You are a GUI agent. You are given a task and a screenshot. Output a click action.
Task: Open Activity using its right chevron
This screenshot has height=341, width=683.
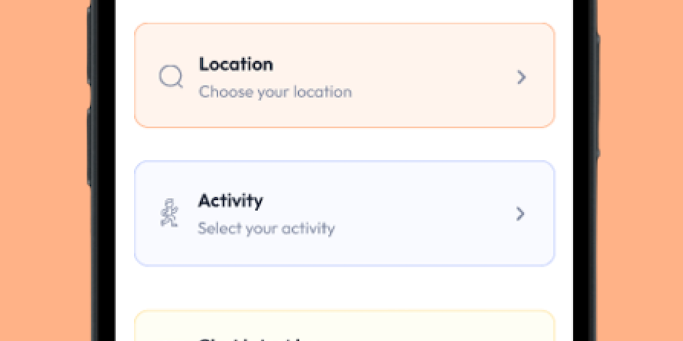click(x=520, y=214)
